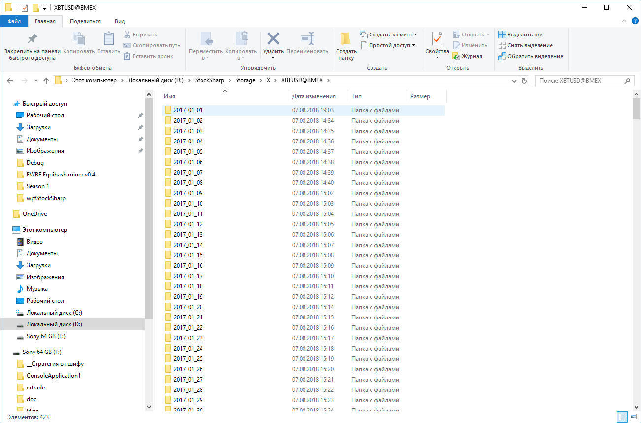The width and height of the screenshot is (641, 423).
Task: Pin to Quick Access panel icon
Action: pyautogui.click(x=32, y=39)
